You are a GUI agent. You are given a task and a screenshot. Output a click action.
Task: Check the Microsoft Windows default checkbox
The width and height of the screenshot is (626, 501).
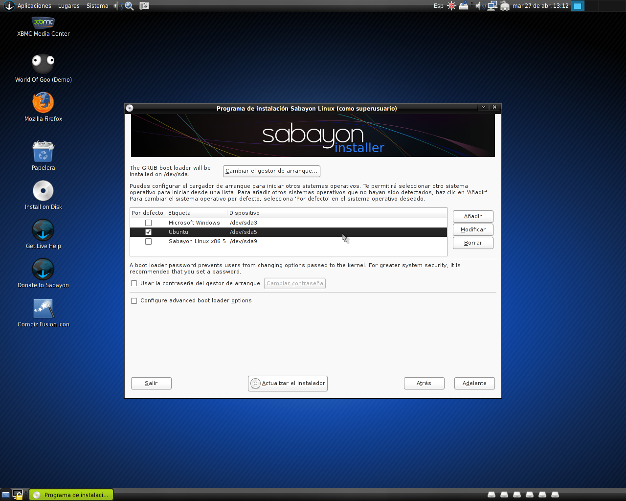point(148,223)
